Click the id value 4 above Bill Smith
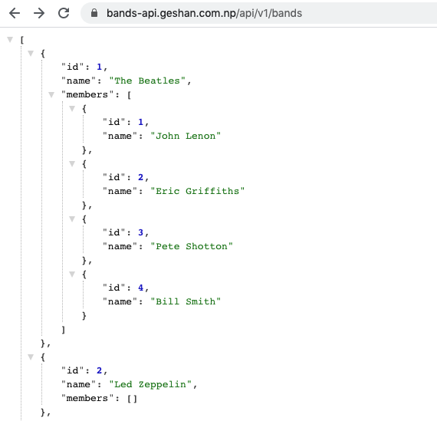 click(140, 288)
